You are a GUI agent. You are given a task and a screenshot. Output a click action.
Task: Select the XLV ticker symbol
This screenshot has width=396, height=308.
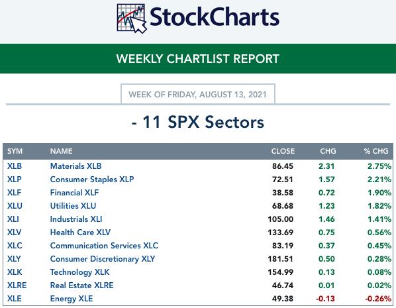click(14, 232)
